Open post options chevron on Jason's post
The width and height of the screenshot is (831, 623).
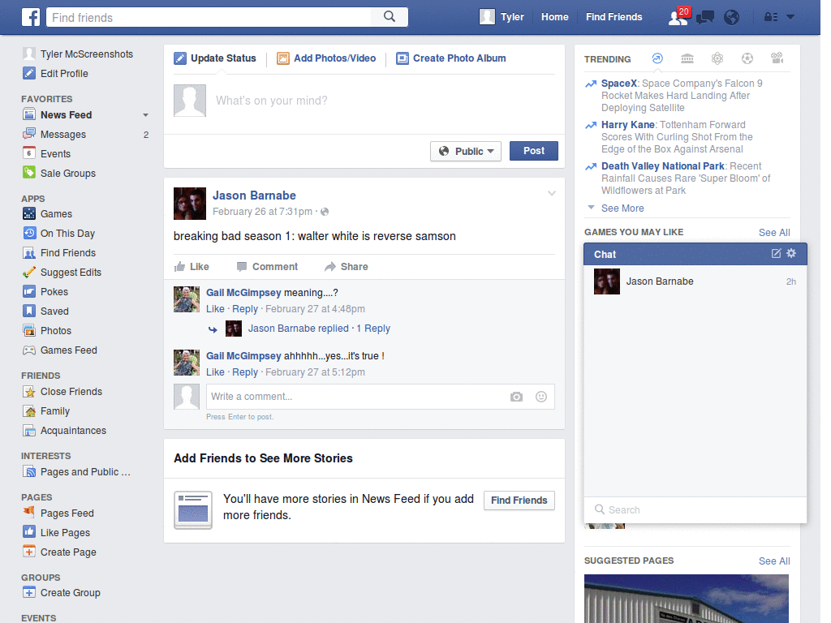coord(552,193)
